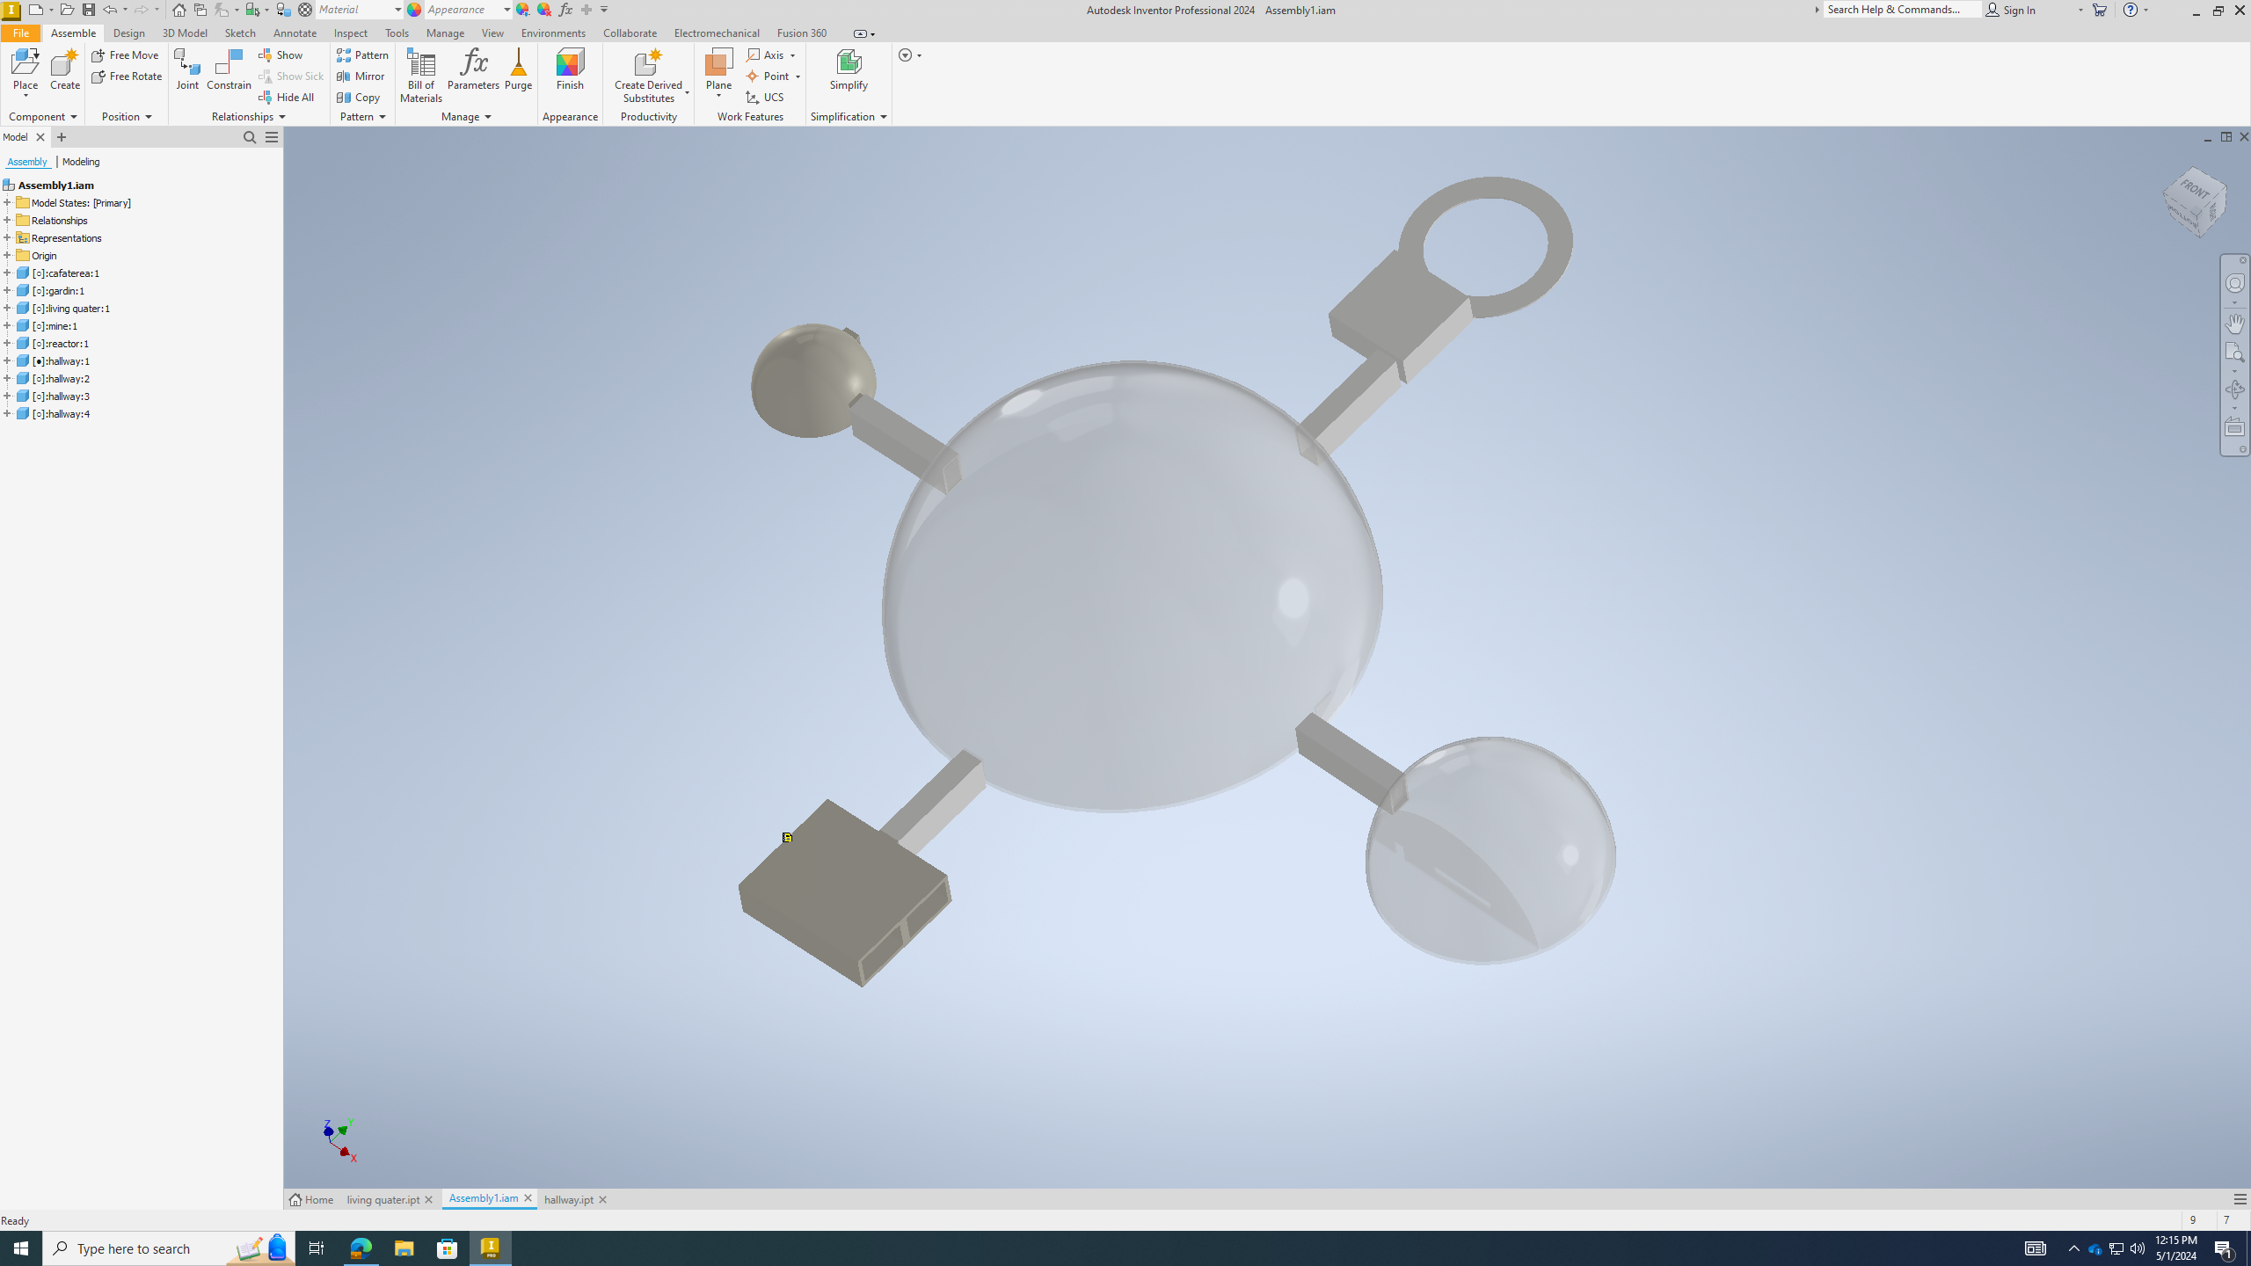Expand the Relationships tree node
Screen dimensions: 2251x1266
click(7, 221)
